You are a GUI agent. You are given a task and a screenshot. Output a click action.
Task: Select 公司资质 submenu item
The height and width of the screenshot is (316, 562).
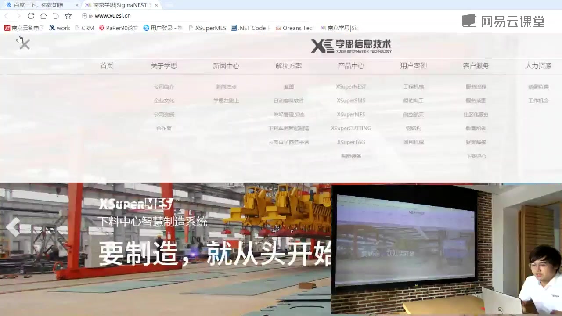(x=164, y=115)
